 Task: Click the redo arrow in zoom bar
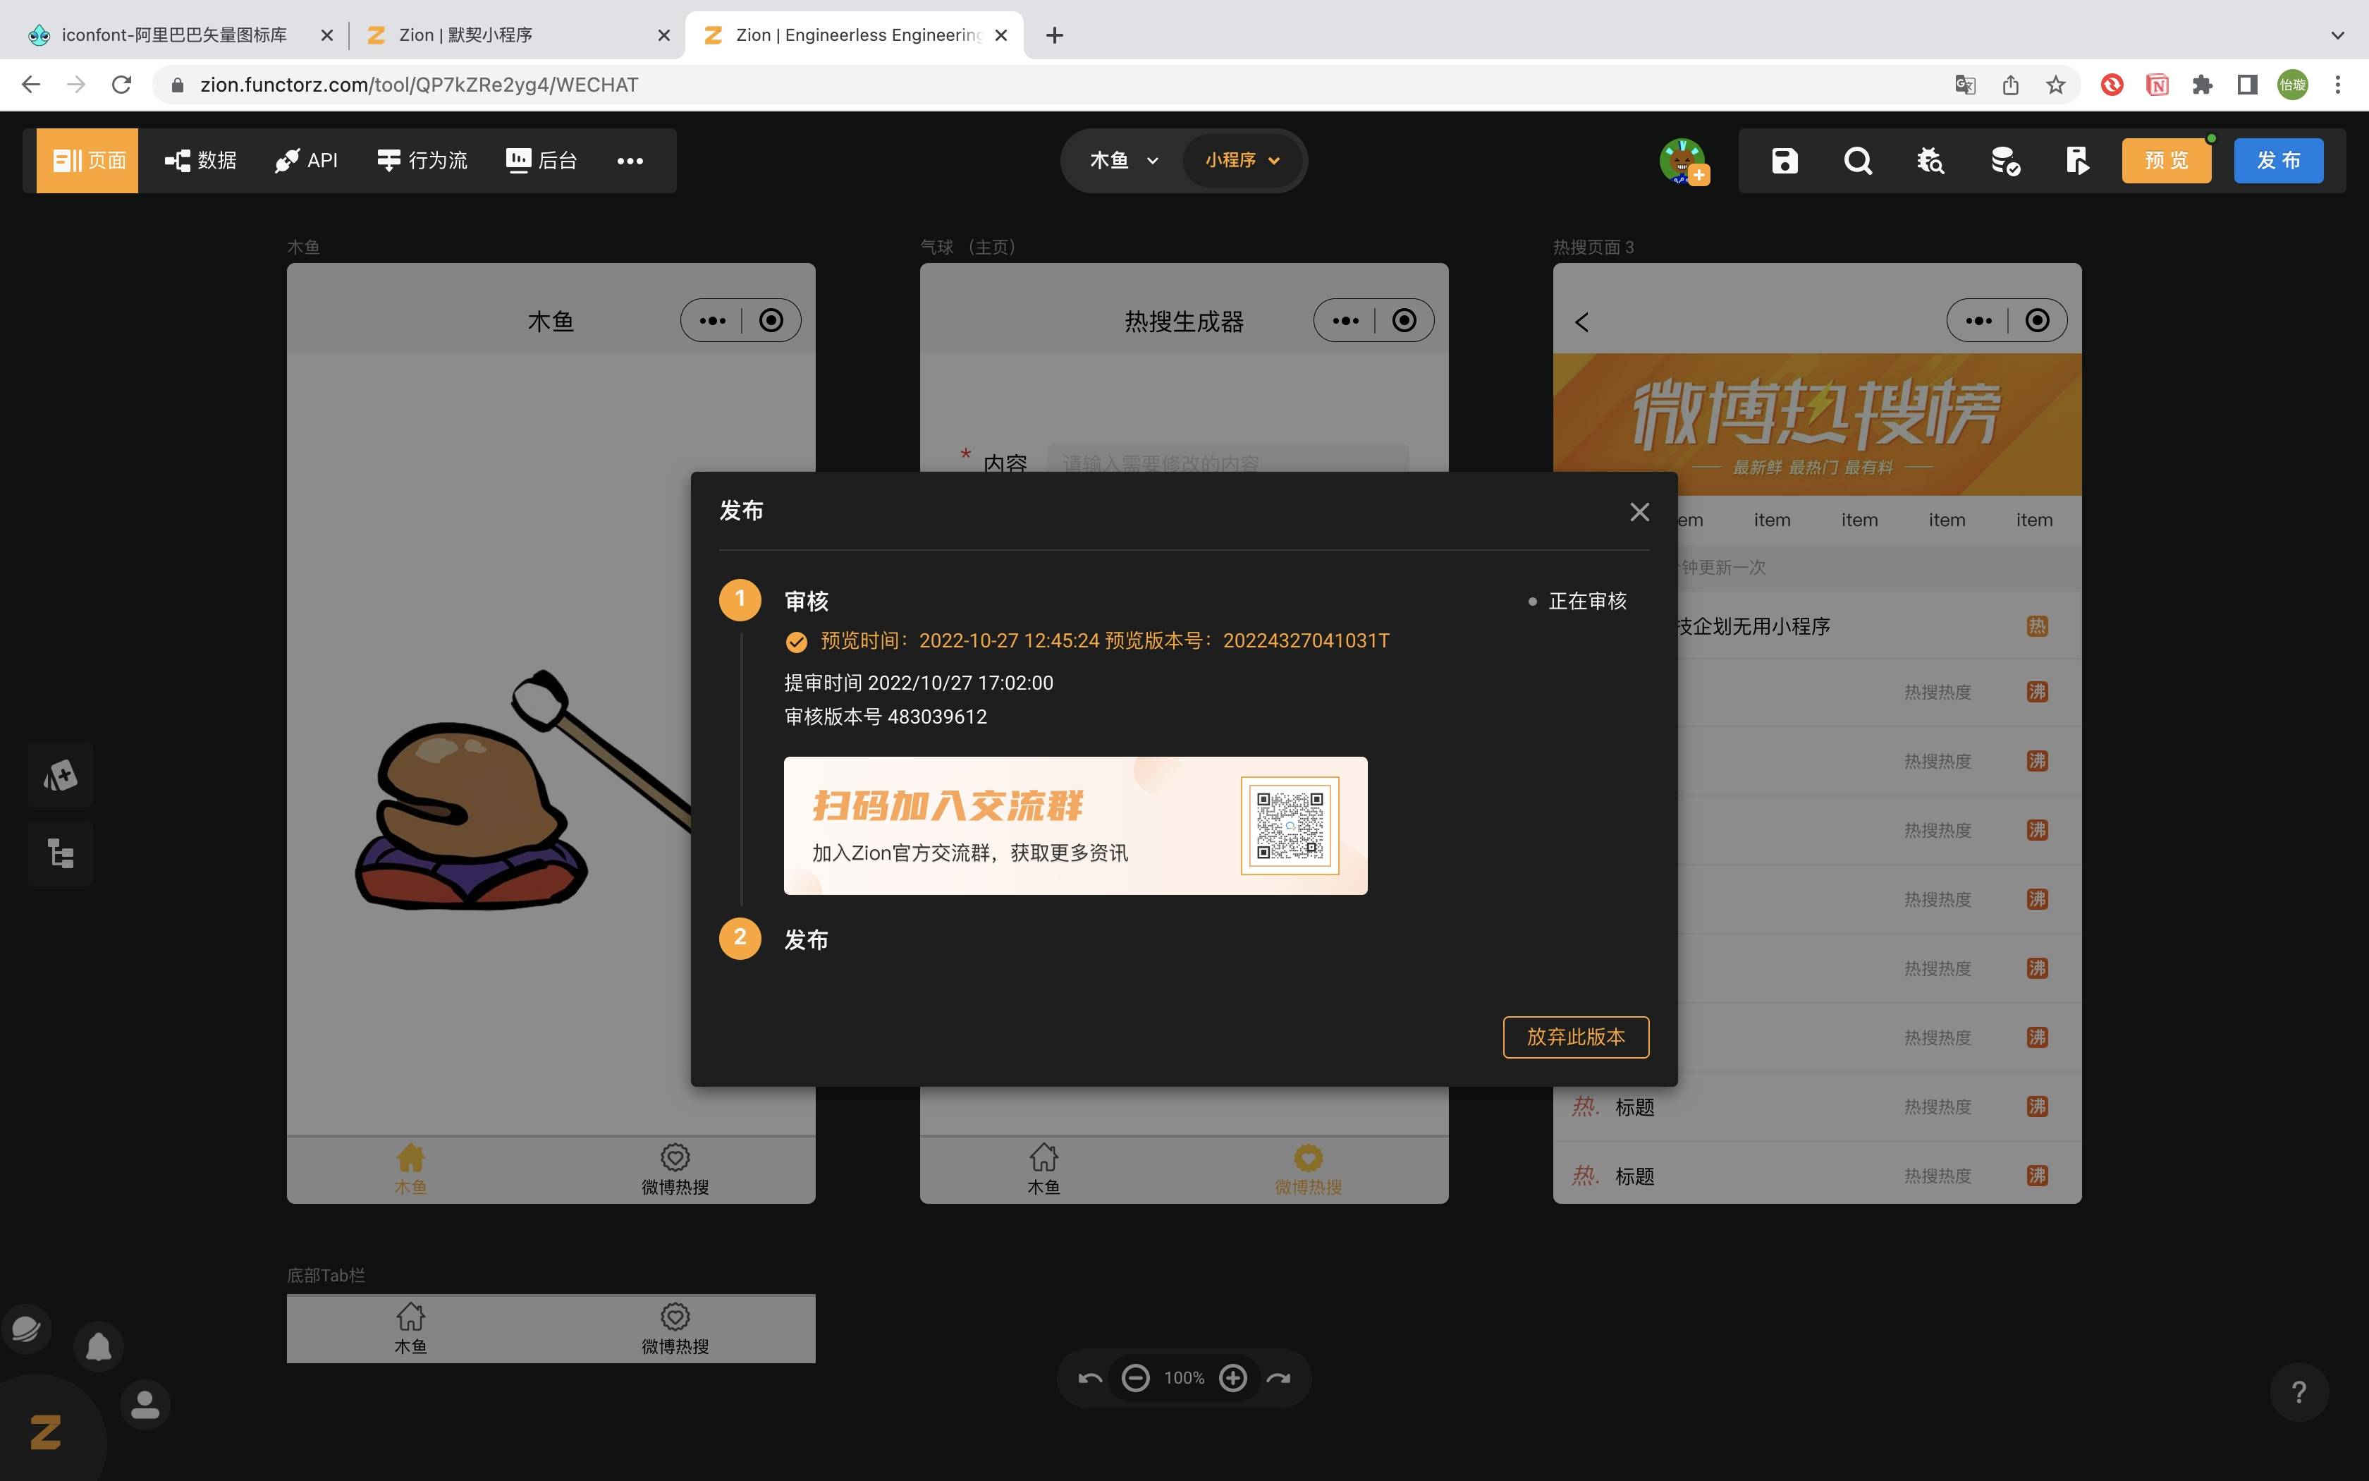click(x=1278, y=1378)
